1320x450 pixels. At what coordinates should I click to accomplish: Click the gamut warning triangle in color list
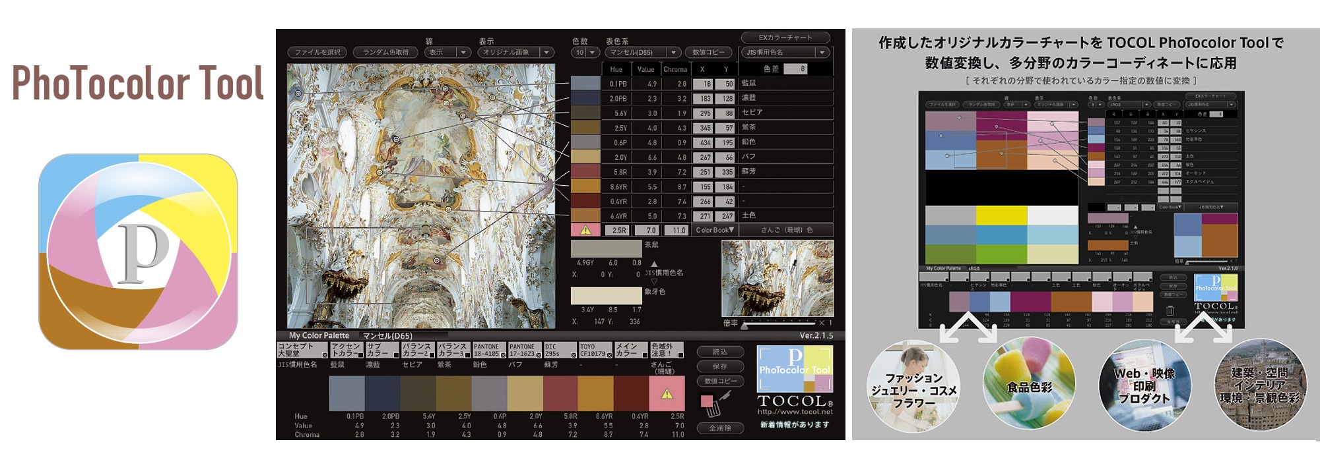585,230
